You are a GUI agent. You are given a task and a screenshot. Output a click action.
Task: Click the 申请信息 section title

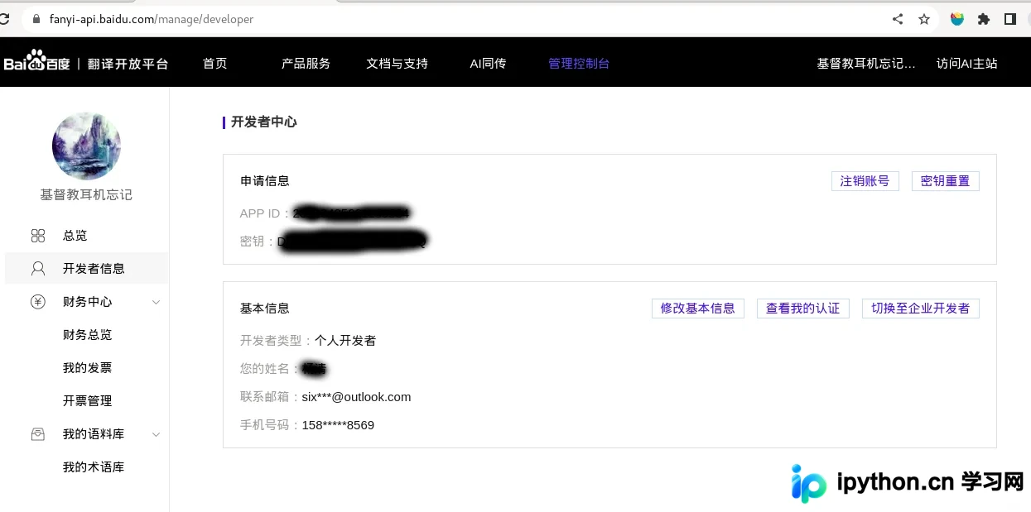[265, 181]
